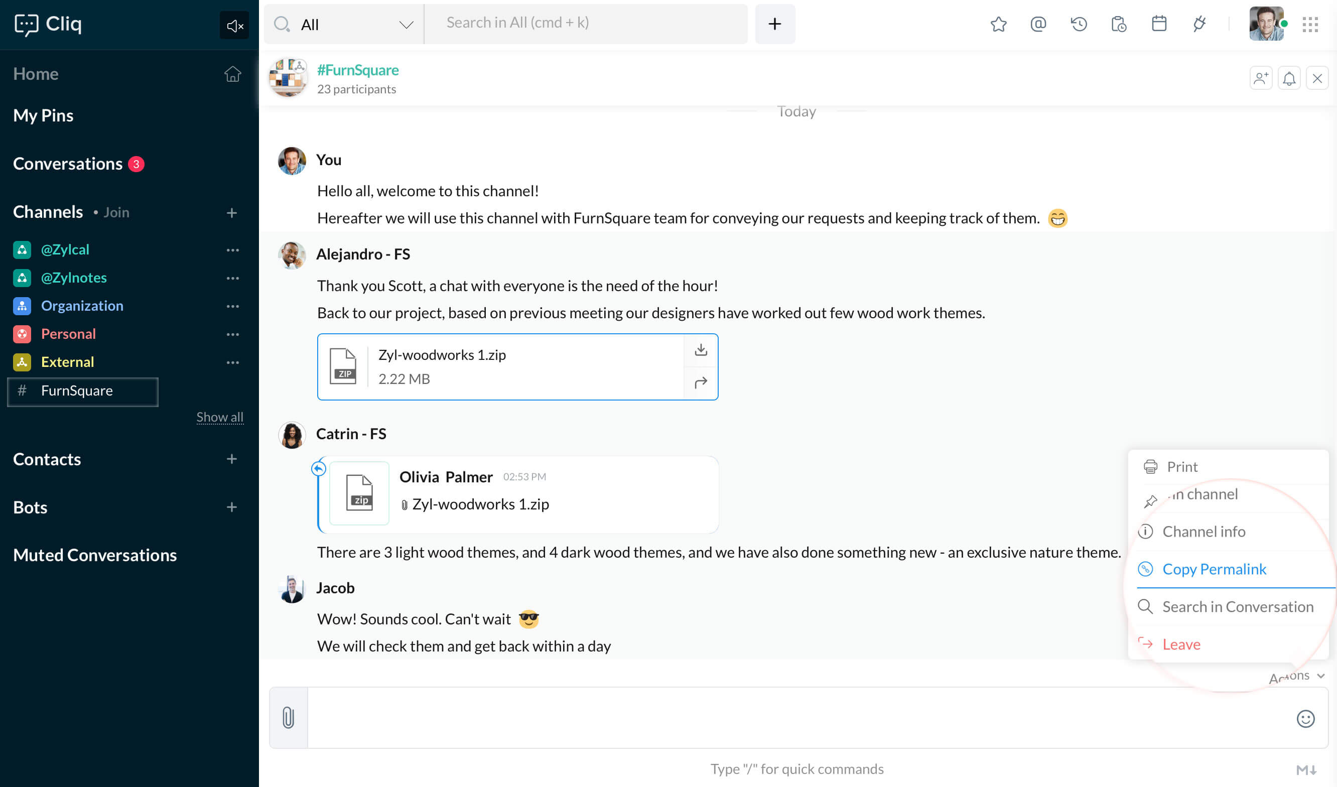Viewport: 1337px width, 787px height.
Task: Select the @Zylcal channel
Action: tap(65, 249)
